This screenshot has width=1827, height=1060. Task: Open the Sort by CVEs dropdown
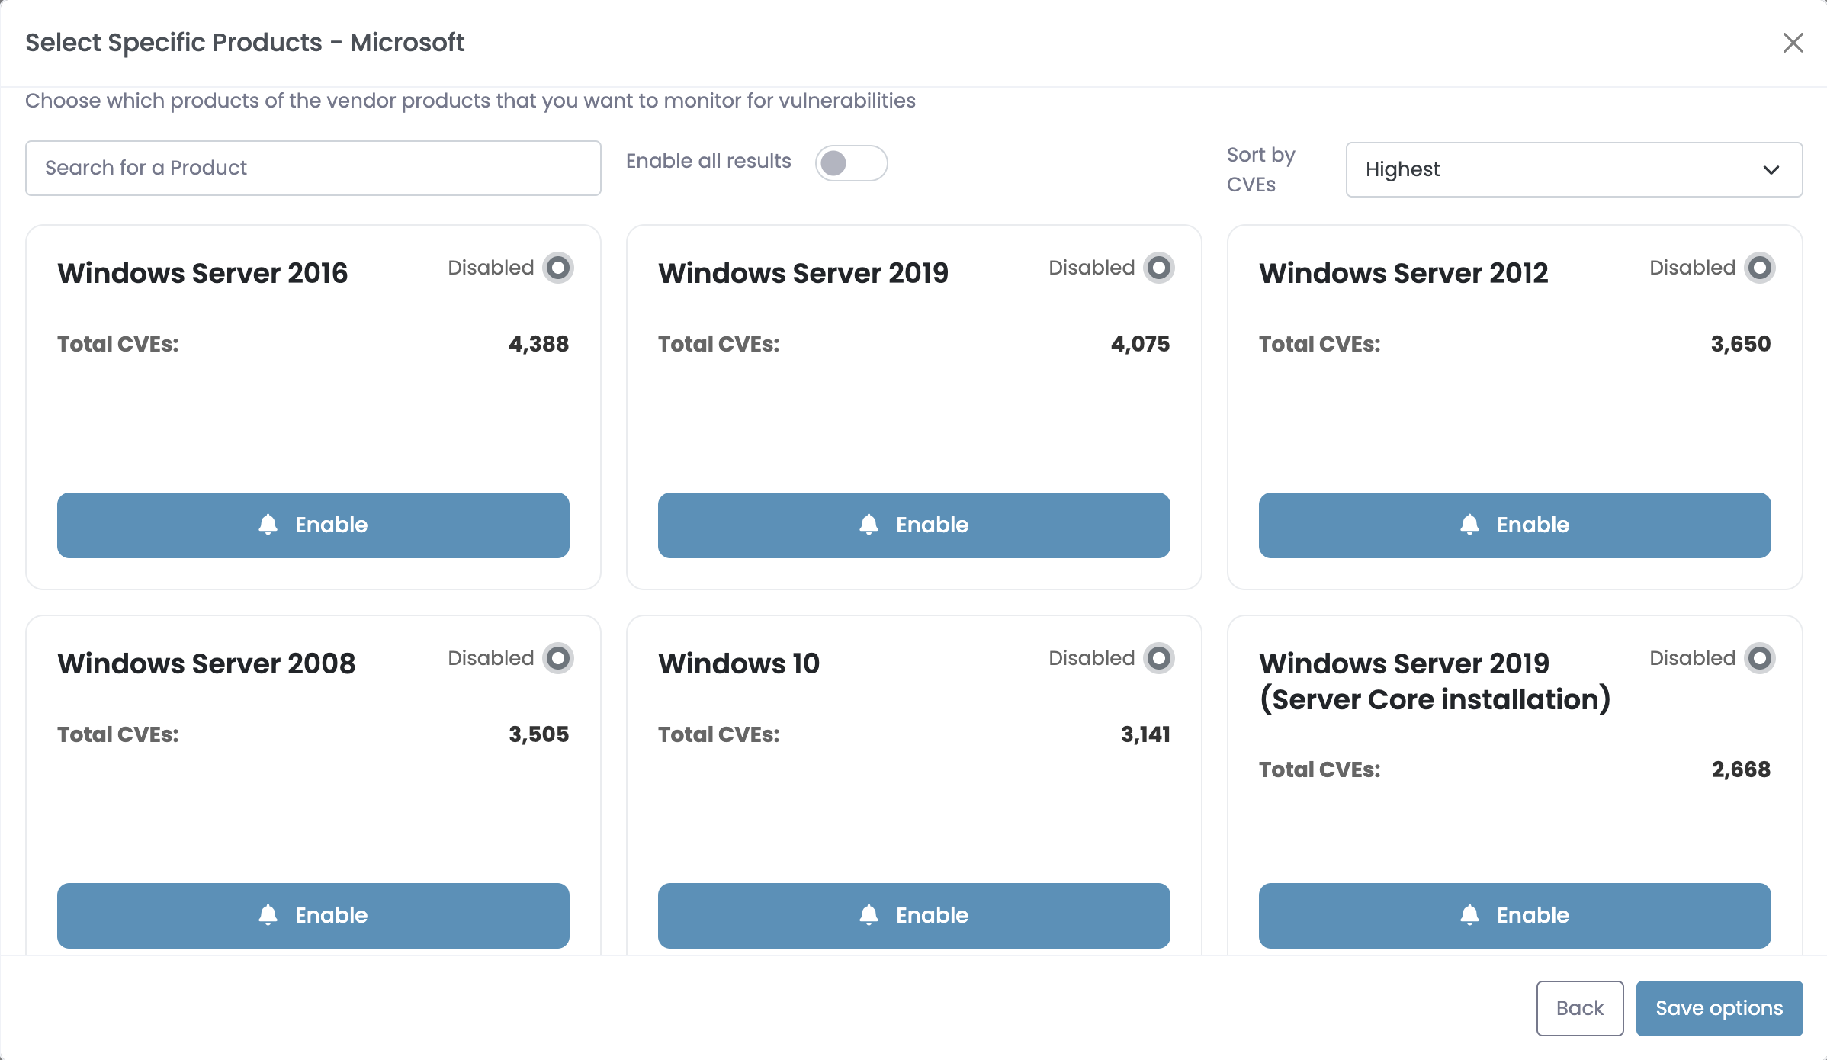[x=1574, y=169]
